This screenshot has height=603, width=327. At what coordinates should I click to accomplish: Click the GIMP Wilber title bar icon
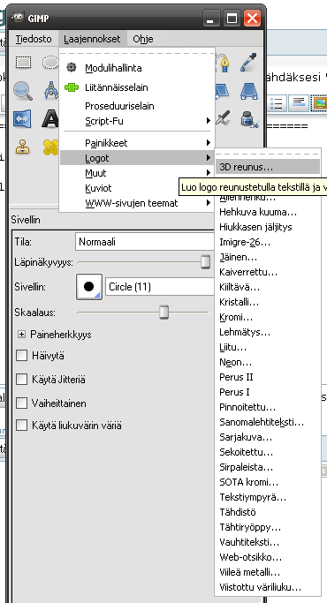[18, 18]
